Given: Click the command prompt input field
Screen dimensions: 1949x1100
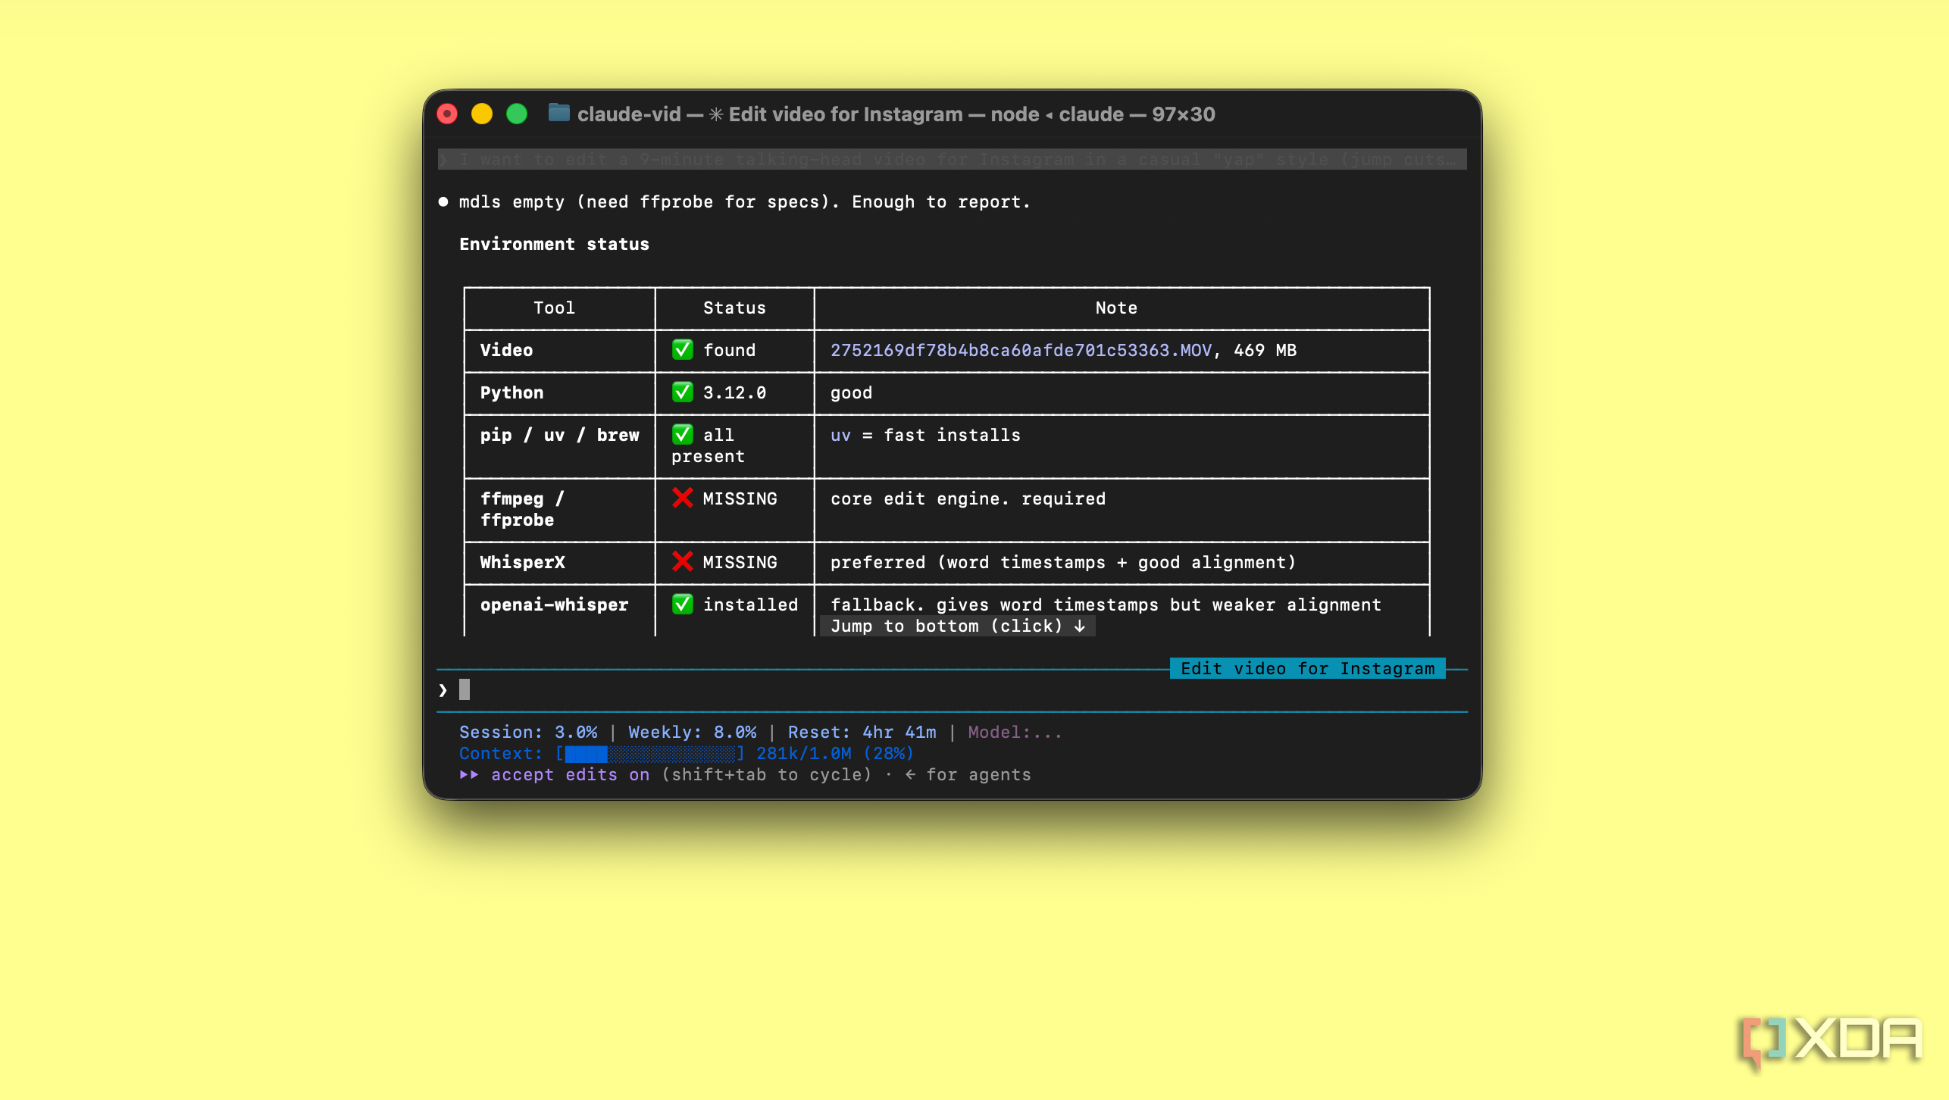Looking at the screenshot, I should pos(952,689).
